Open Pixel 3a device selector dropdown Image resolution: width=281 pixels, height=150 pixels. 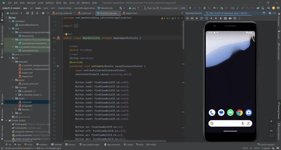pyautogui.click(x=165, y=8)
